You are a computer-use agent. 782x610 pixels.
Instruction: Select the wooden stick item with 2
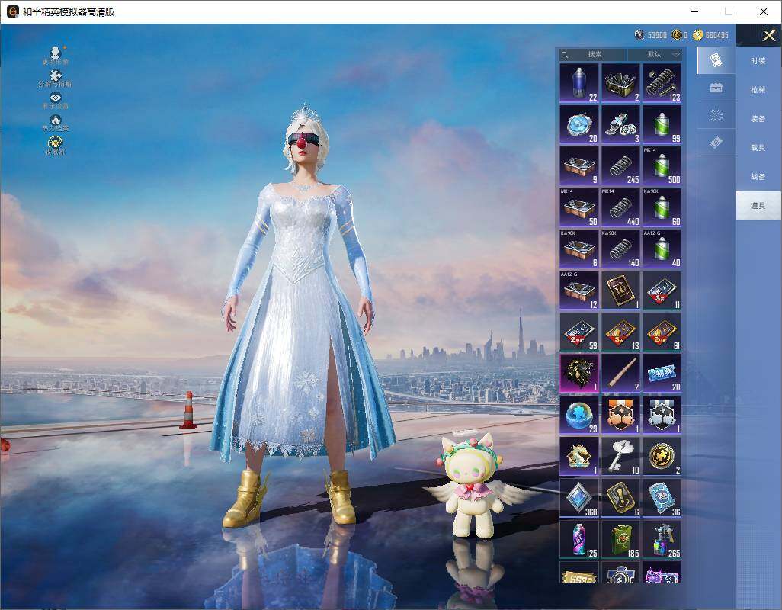pos(620,373)
